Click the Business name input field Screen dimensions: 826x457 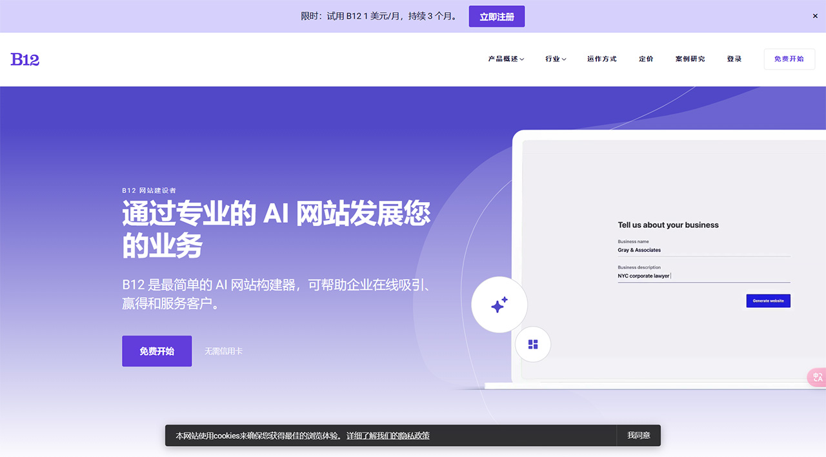pyautogui.click(x=703, y=250)
